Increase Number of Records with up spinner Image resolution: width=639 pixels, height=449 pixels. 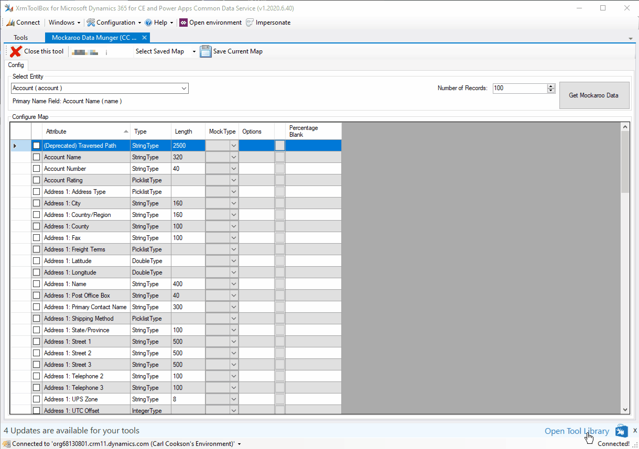(x=550, y=86)
